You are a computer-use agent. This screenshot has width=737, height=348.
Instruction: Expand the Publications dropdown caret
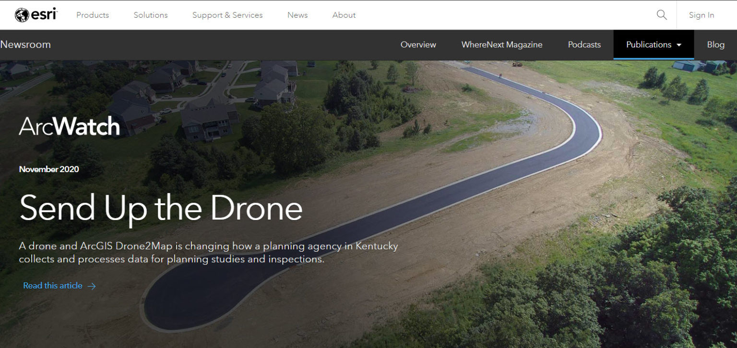tap(679, 45)
